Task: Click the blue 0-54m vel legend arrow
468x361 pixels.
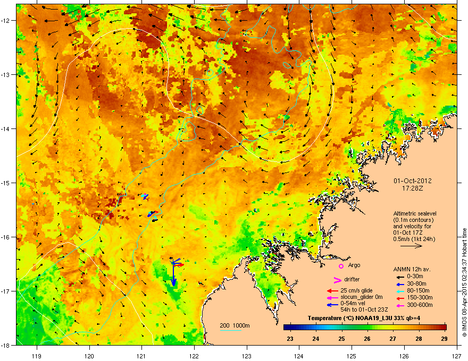Action: tap(332, 305)
